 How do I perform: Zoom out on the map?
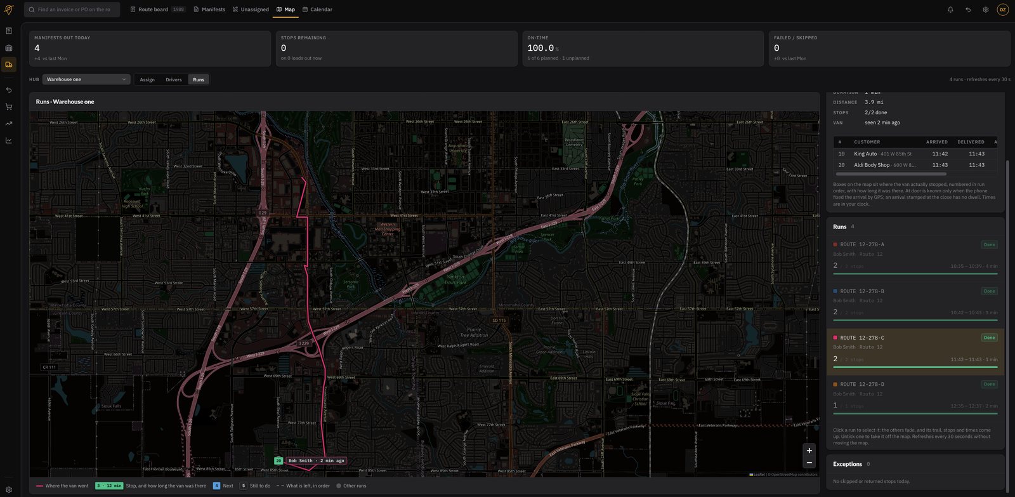[809, 463]
